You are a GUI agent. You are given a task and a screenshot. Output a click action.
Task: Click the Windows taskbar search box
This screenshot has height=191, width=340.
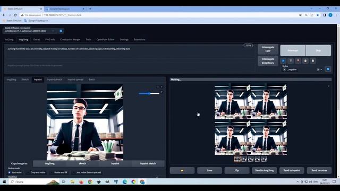coord(35,181)
